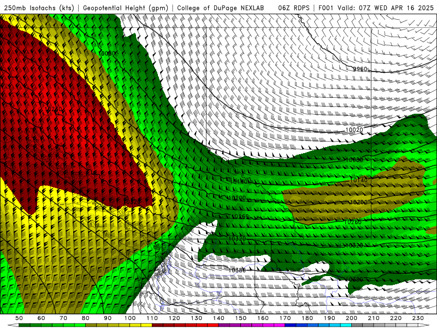
Task: Click the '06Z RDPS' model run text
Action: pos(294,8)
